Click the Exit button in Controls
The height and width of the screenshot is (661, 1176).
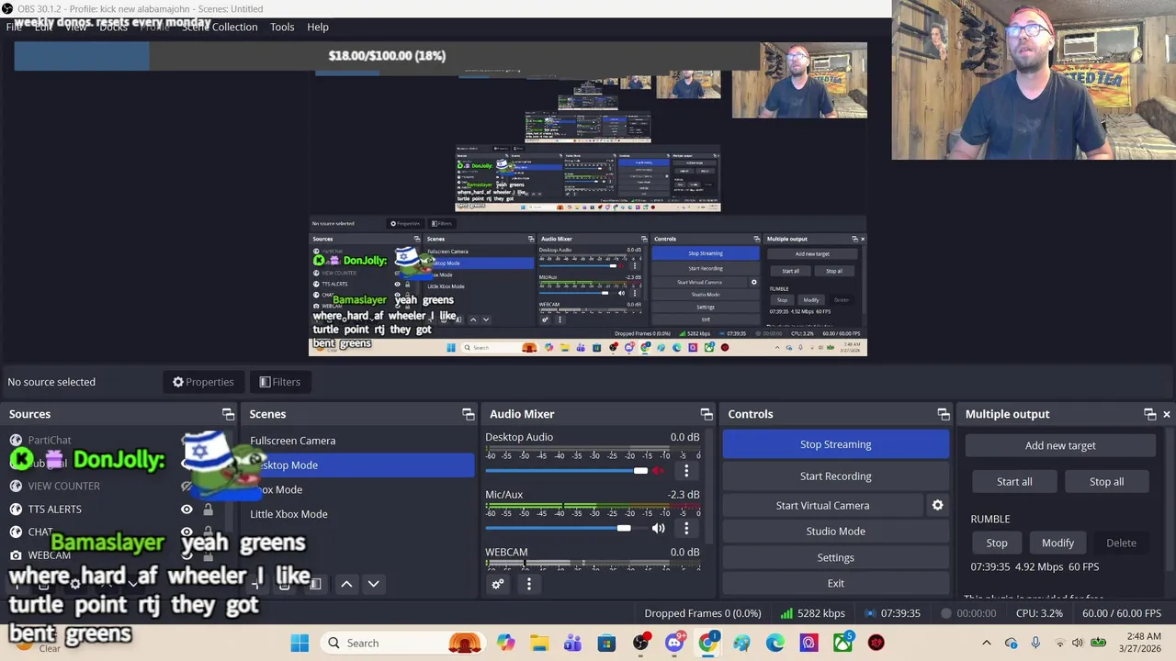click(835, 583)
